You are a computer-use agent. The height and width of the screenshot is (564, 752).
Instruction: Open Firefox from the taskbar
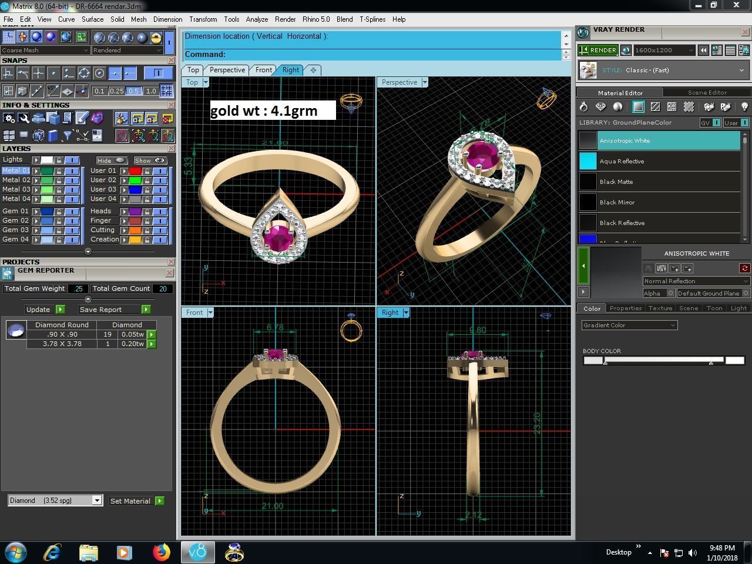(x=161, y=552)
